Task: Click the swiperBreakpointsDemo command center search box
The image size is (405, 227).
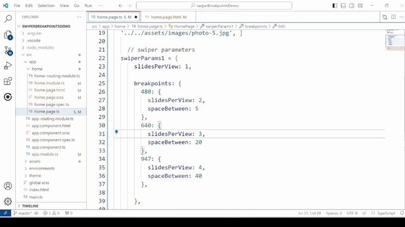Action: click(214, 6)
